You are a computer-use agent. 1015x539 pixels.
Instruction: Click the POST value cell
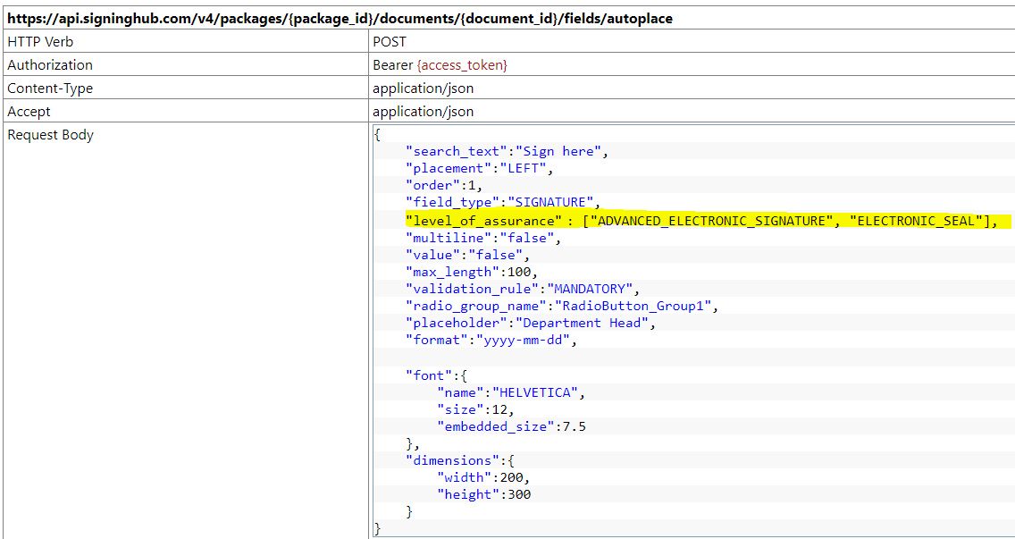click(x=390, y=42)
